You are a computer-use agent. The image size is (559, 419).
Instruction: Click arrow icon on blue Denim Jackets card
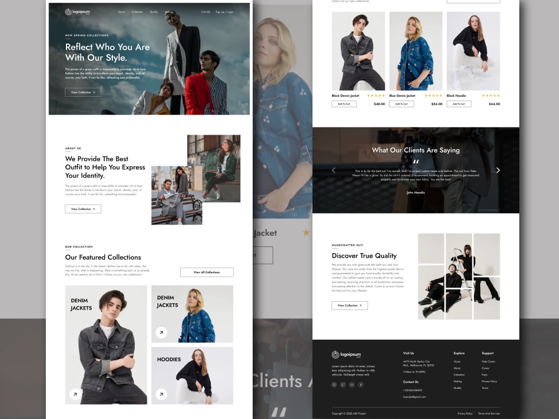(161, 332)
